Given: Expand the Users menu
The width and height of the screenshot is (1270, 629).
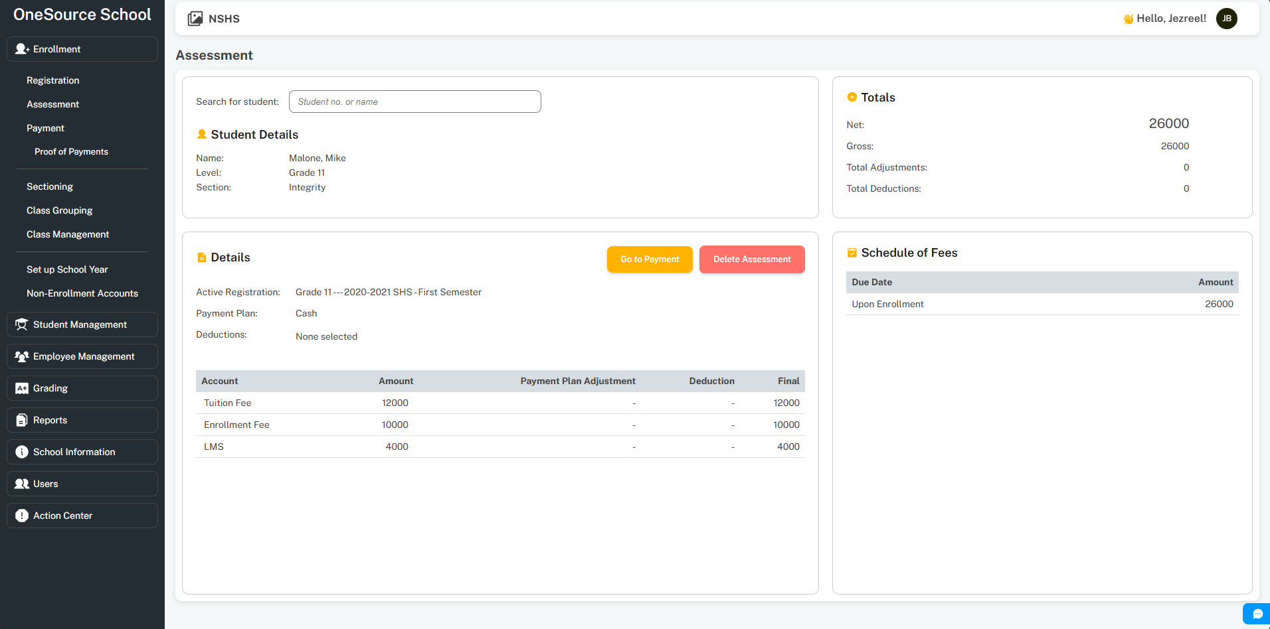Looking at the screenshot, I should click(82, 484).
